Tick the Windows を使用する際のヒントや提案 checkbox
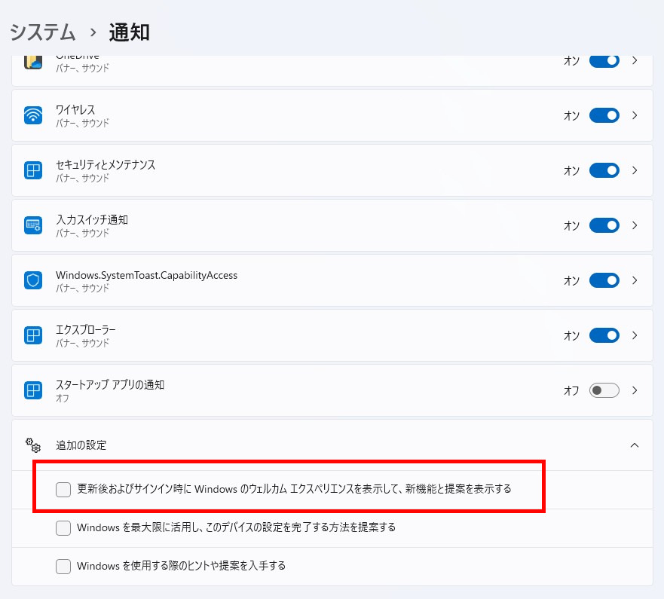The image size is (664, 599). [63, 566]
